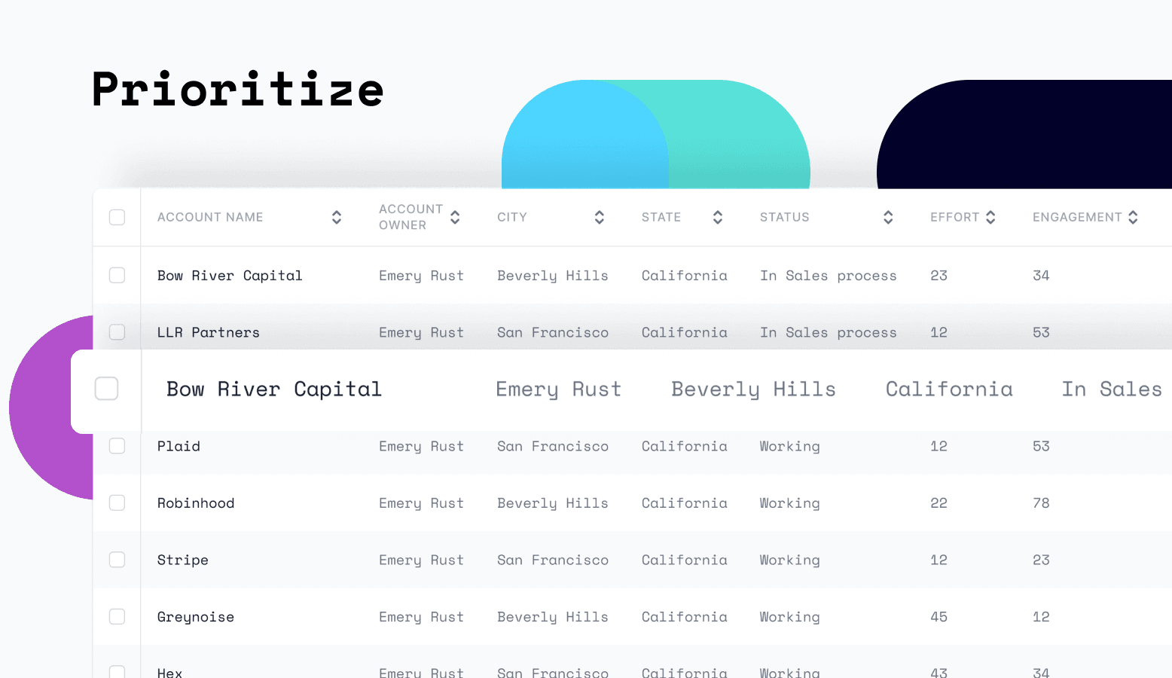Click enlarged Emery Rust owner cell

coord(558,389)
